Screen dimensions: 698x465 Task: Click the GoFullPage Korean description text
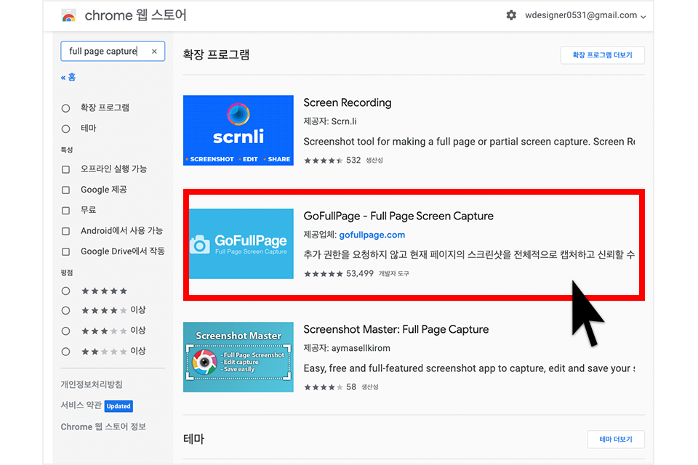(x=469, y=255)
